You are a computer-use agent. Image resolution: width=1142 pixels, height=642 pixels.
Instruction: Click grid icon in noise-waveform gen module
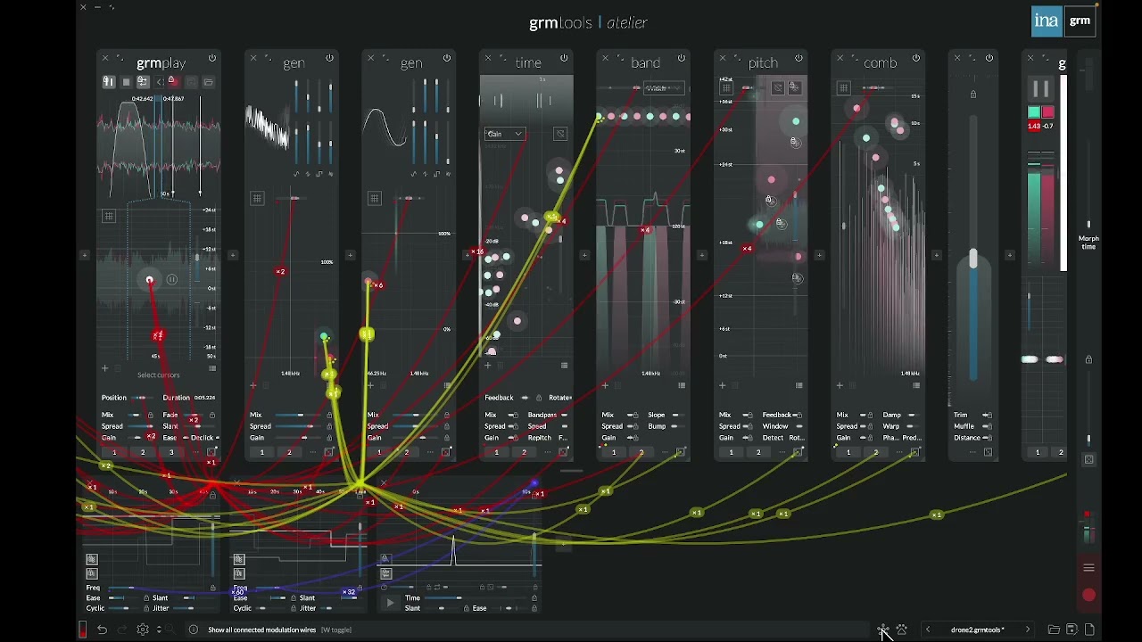pyautogui.click(x=257, y=198)
